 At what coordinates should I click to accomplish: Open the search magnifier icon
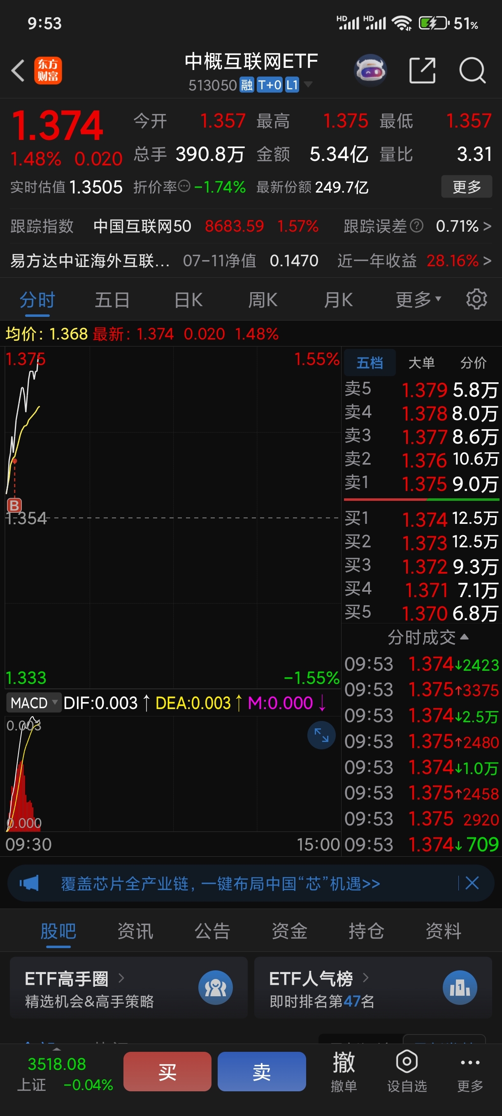472,70
